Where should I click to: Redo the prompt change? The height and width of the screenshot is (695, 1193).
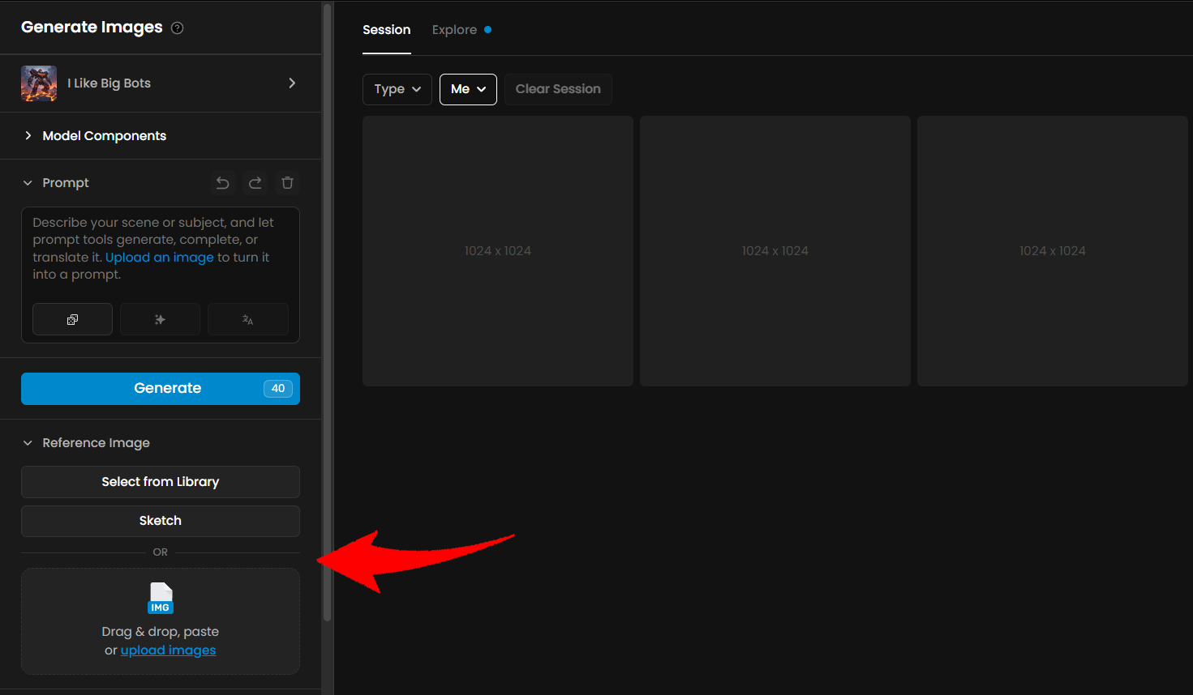pyautogui.click(x=255, y=183)
